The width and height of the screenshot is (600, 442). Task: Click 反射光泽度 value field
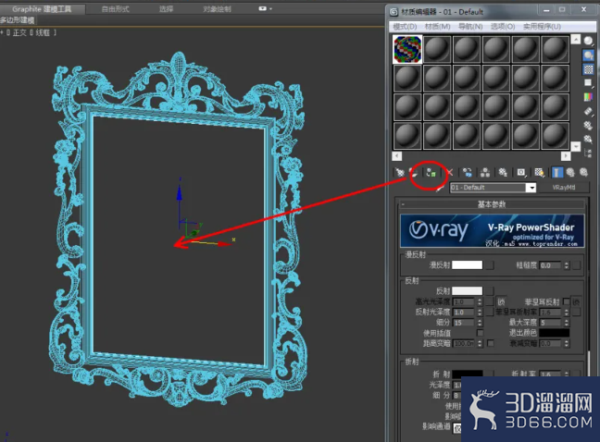click(x=464, y=313)
